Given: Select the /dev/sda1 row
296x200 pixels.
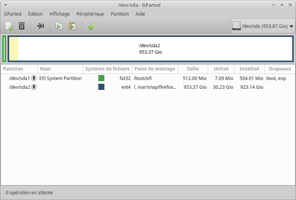Looking at the screenshot, I should tap(148, 78).
